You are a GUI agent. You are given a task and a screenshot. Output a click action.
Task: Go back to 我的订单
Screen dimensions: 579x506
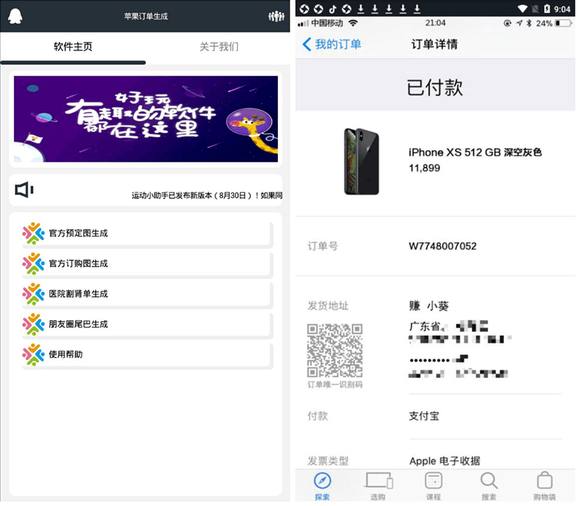click(332, 44)
